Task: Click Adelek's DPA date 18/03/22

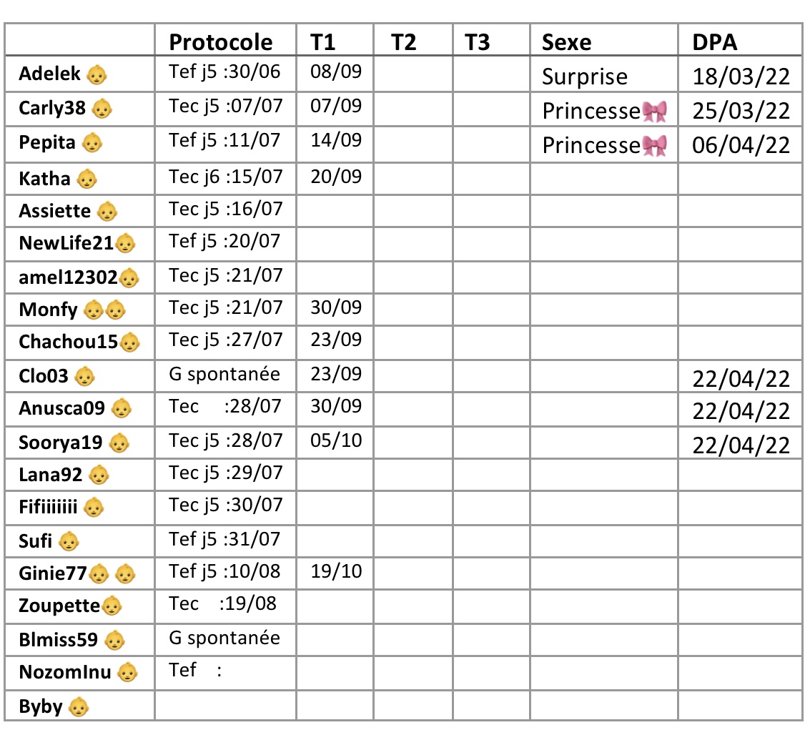Action: pos(741,77)
